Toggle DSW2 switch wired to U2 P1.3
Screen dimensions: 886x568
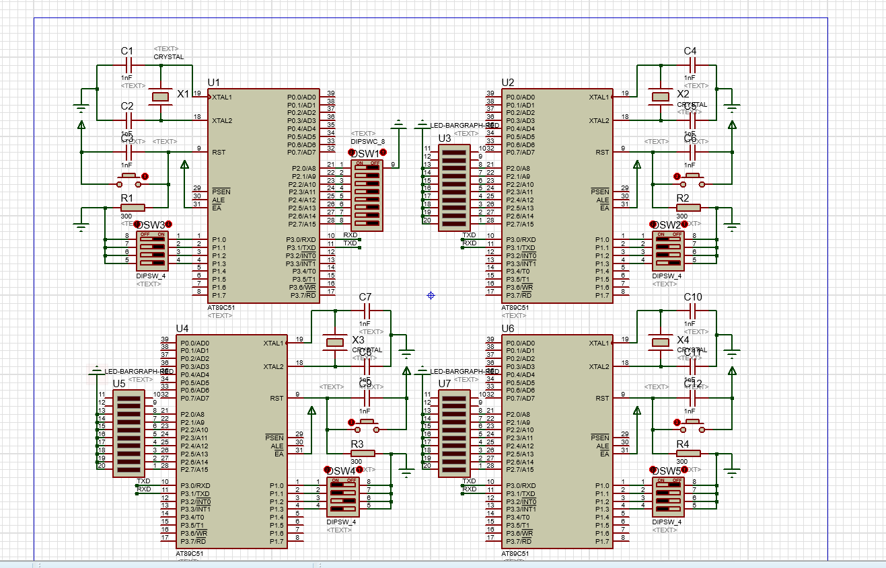(x=668, y=263)
